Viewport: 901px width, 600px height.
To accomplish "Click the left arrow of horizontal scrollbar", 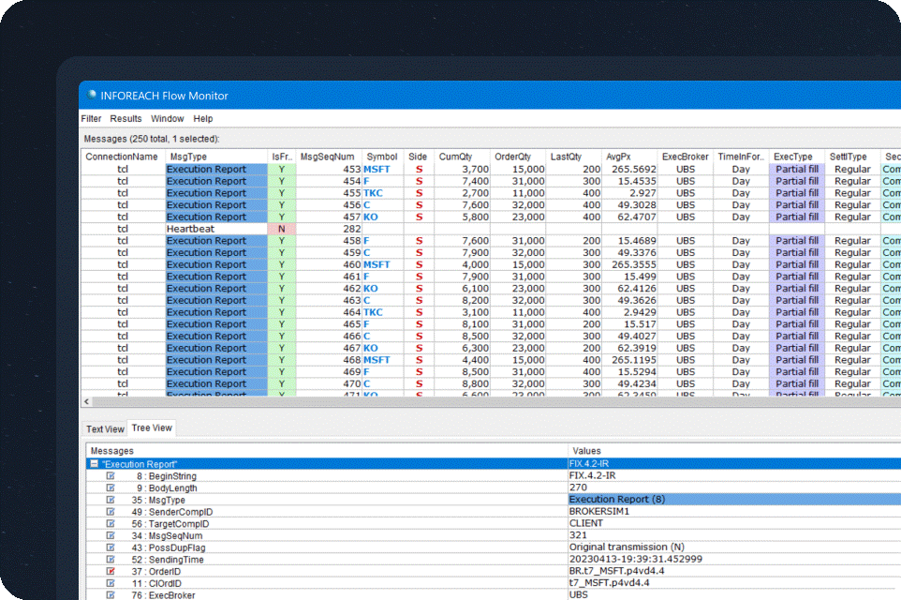I will click(87, 401).
